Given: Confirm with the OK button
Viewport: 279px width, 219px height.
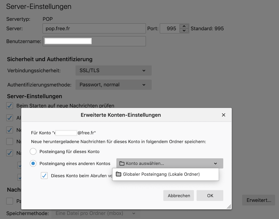Looking at the screenshot, I should click(x=210, y=196).
